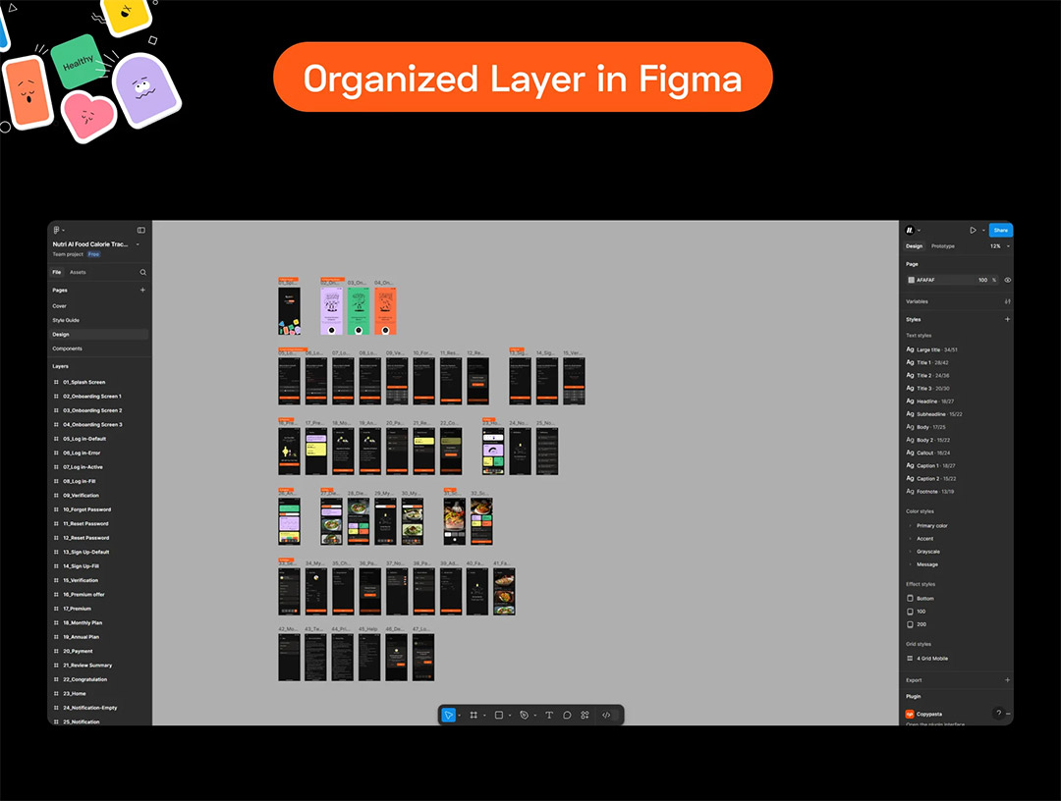1061x801 pixels.
Task: Select the Pen tool
Action: (525, 716)
